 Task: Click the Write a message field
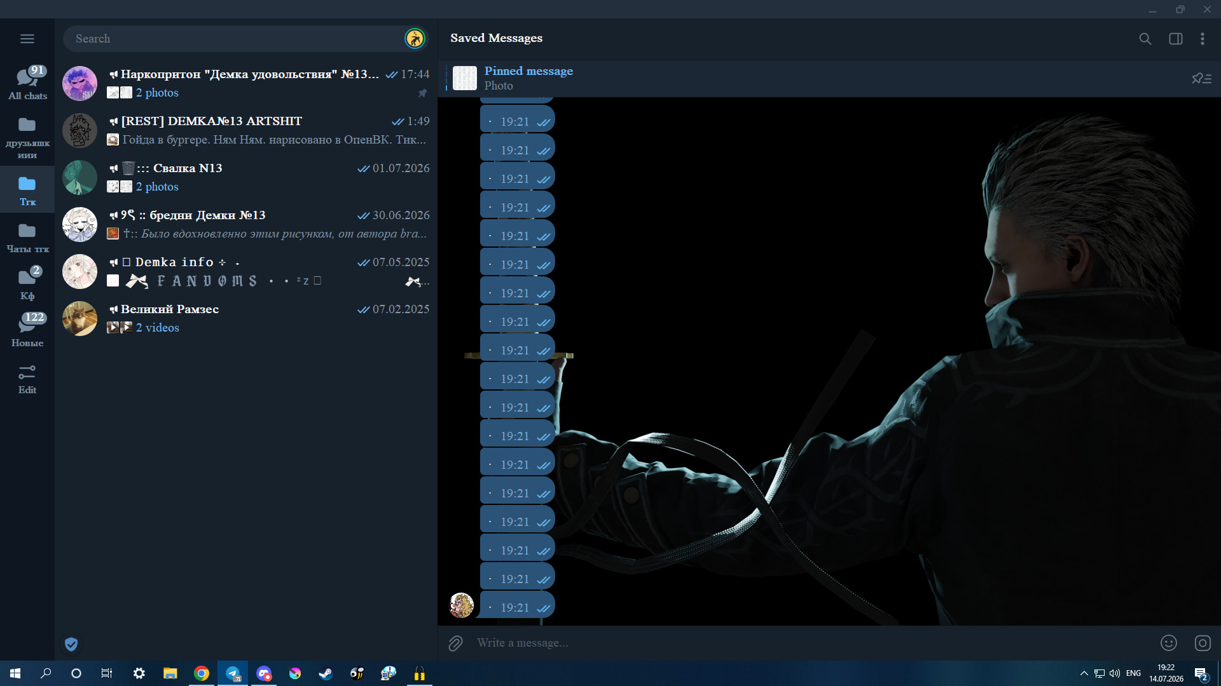tap(814, 643)
